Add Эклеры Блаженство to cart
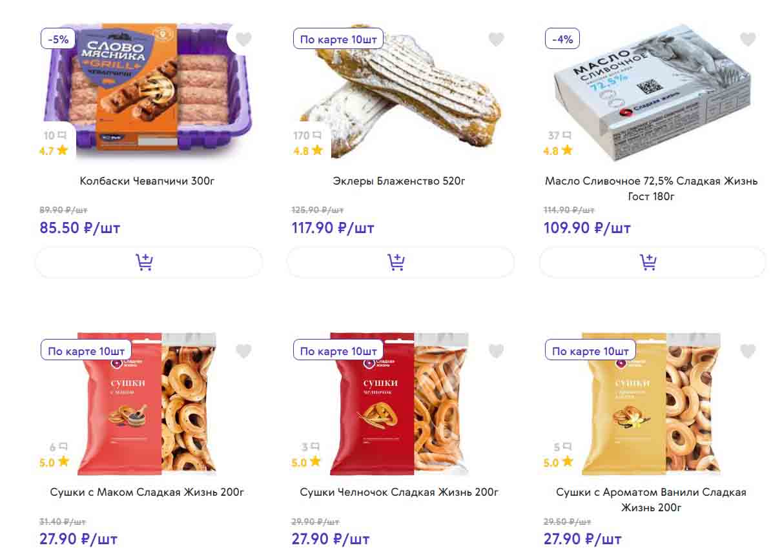 click(400, 262)
